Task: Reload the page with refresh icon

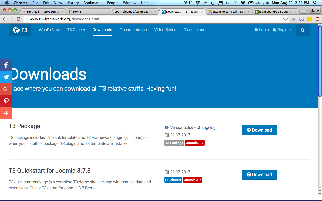Action: [x=18, y=19]
